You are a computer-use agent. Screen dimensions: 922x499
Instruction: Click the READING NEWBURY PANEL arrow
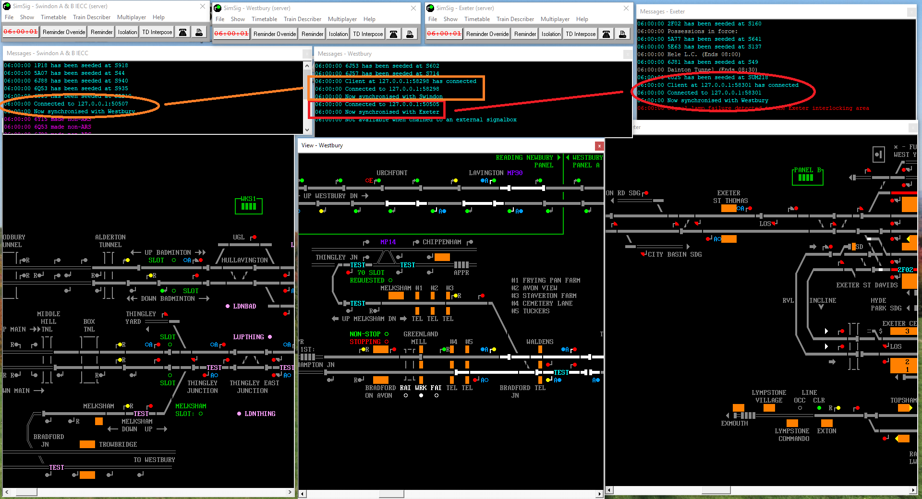(558, 157)
